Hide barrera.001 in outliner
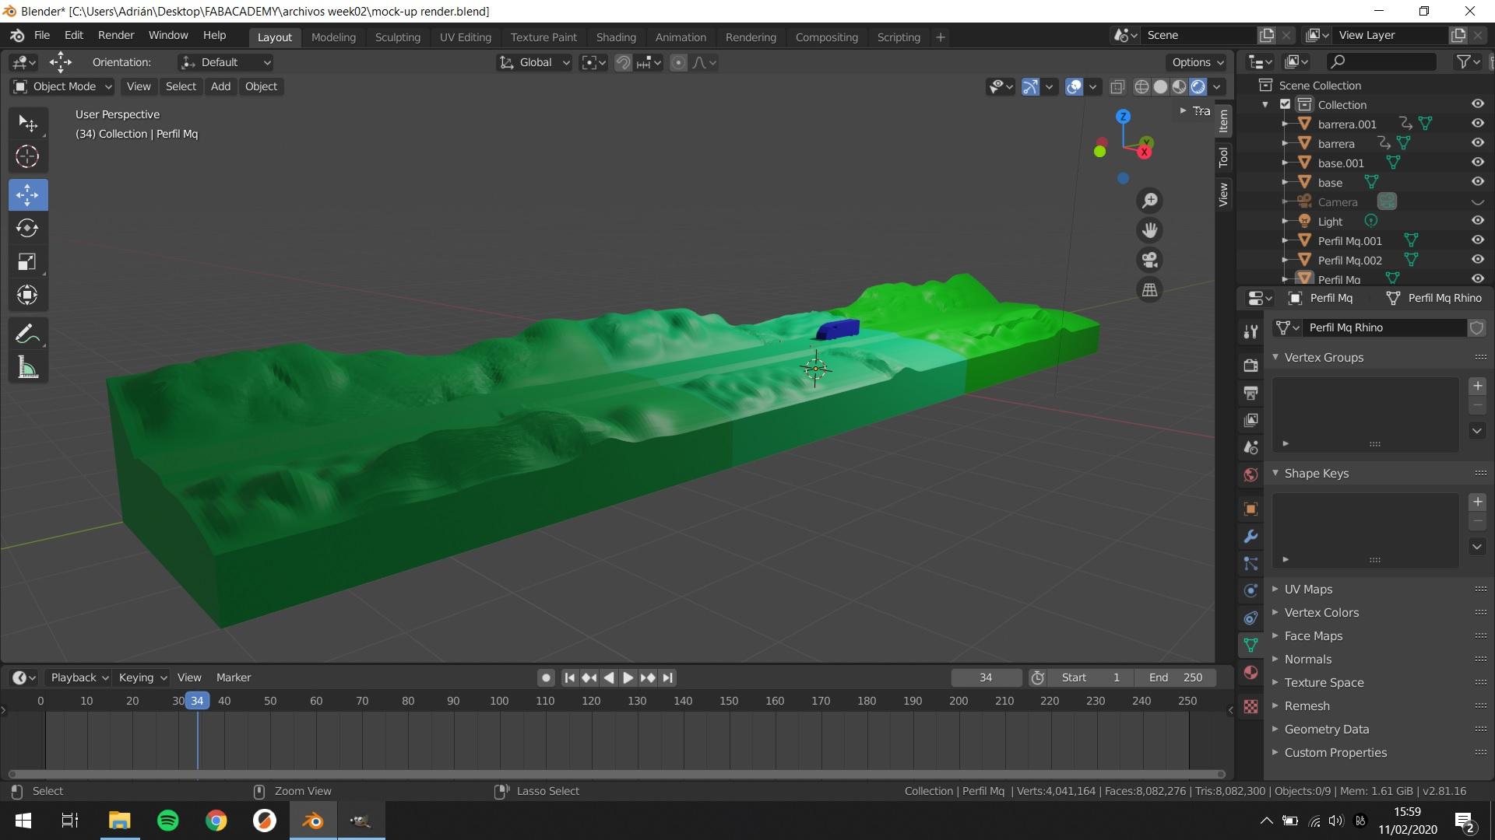Screen dimensions: 1495x840 tap(1477, 124)
